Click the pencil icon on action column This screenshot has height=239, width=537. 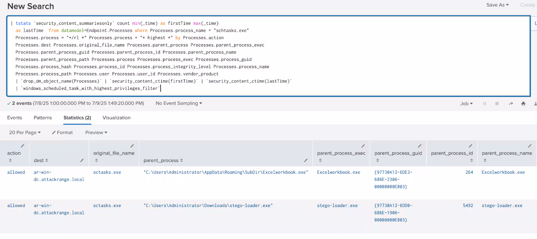tap(22, 146)
